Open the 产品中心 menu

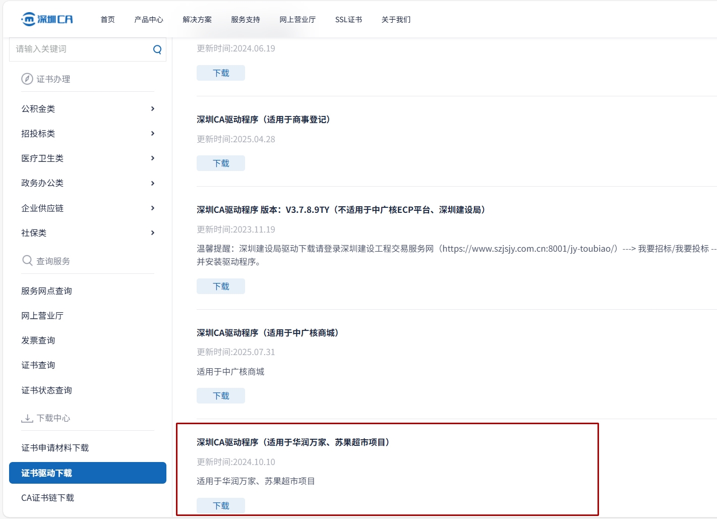[149, 20]
